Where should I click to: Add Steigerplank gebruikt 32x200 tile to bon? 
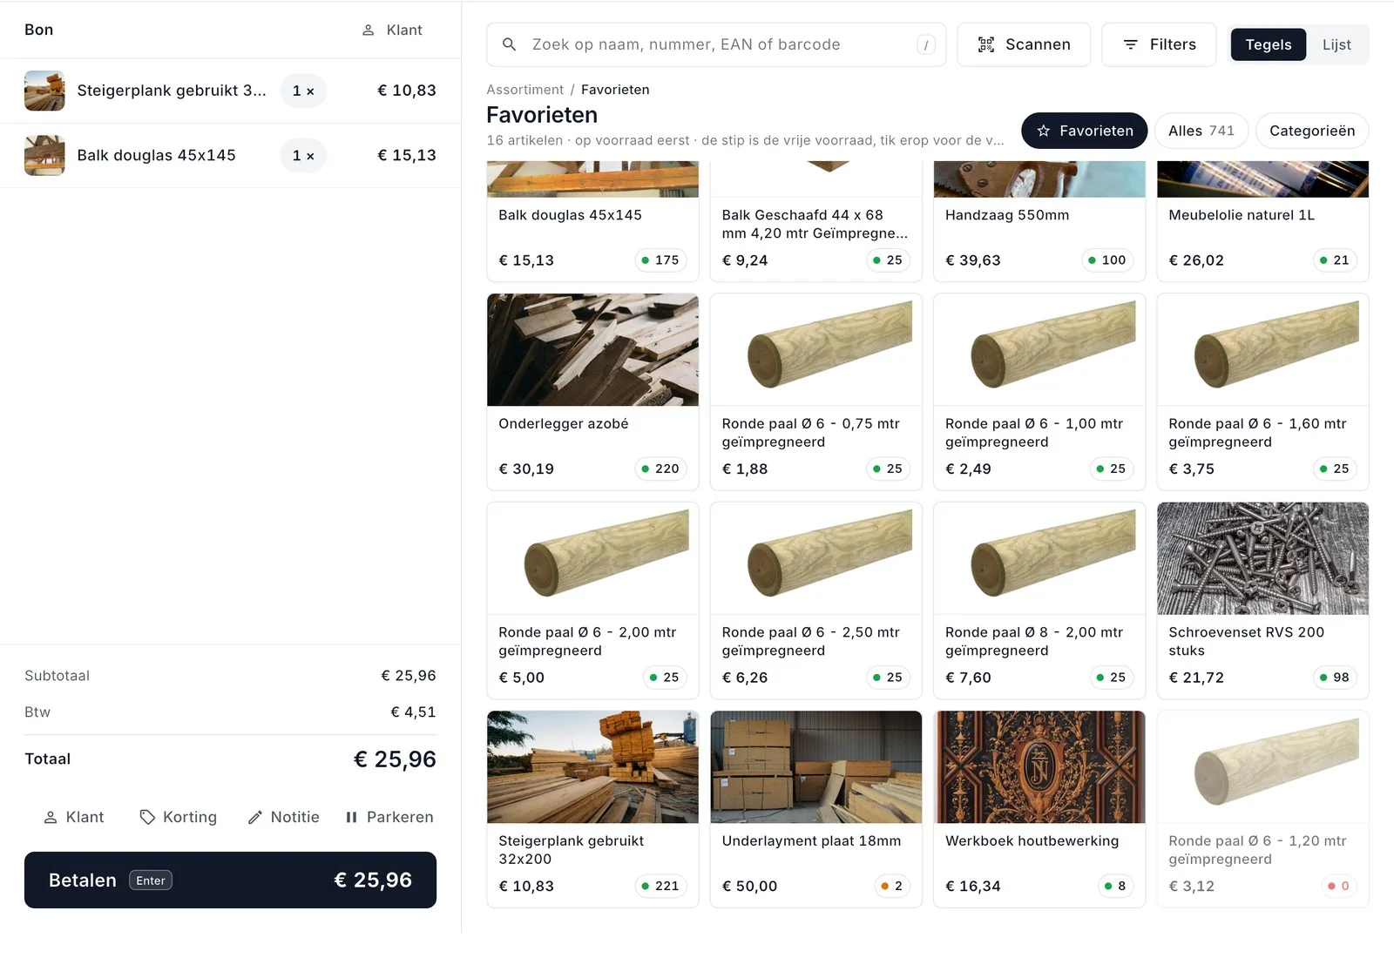pos(592,809)
